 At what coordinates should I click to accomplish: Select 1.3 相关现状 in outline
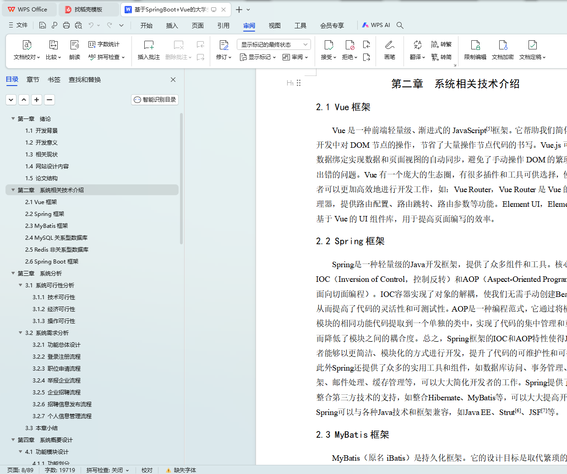[41, 154]
